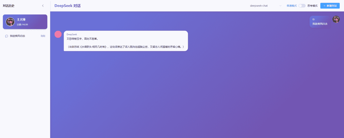Click the reply line 又恐琼楼玉宇，高处不胜寒
The height and width of the screenshot is (138, 344).
[x=83, y=39]
